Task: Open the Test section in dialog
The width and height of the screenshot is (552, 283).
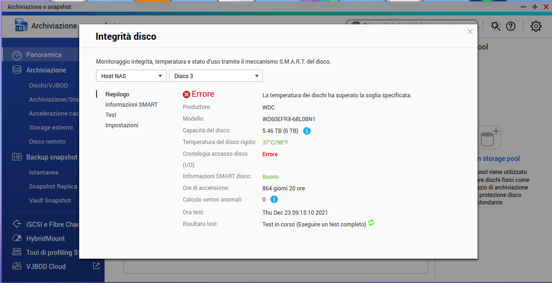Action: point(111,115)
